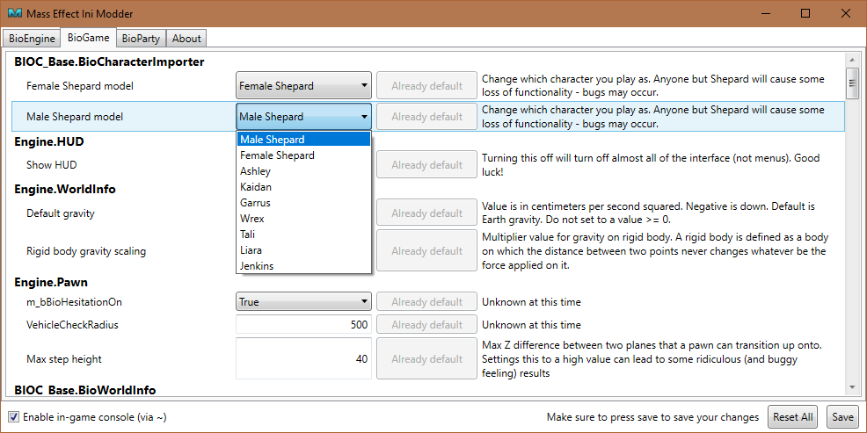Click Already default for Show HUD
Image resolution: width=867 pixels, height=433 pixels.
tap(426, 164)
